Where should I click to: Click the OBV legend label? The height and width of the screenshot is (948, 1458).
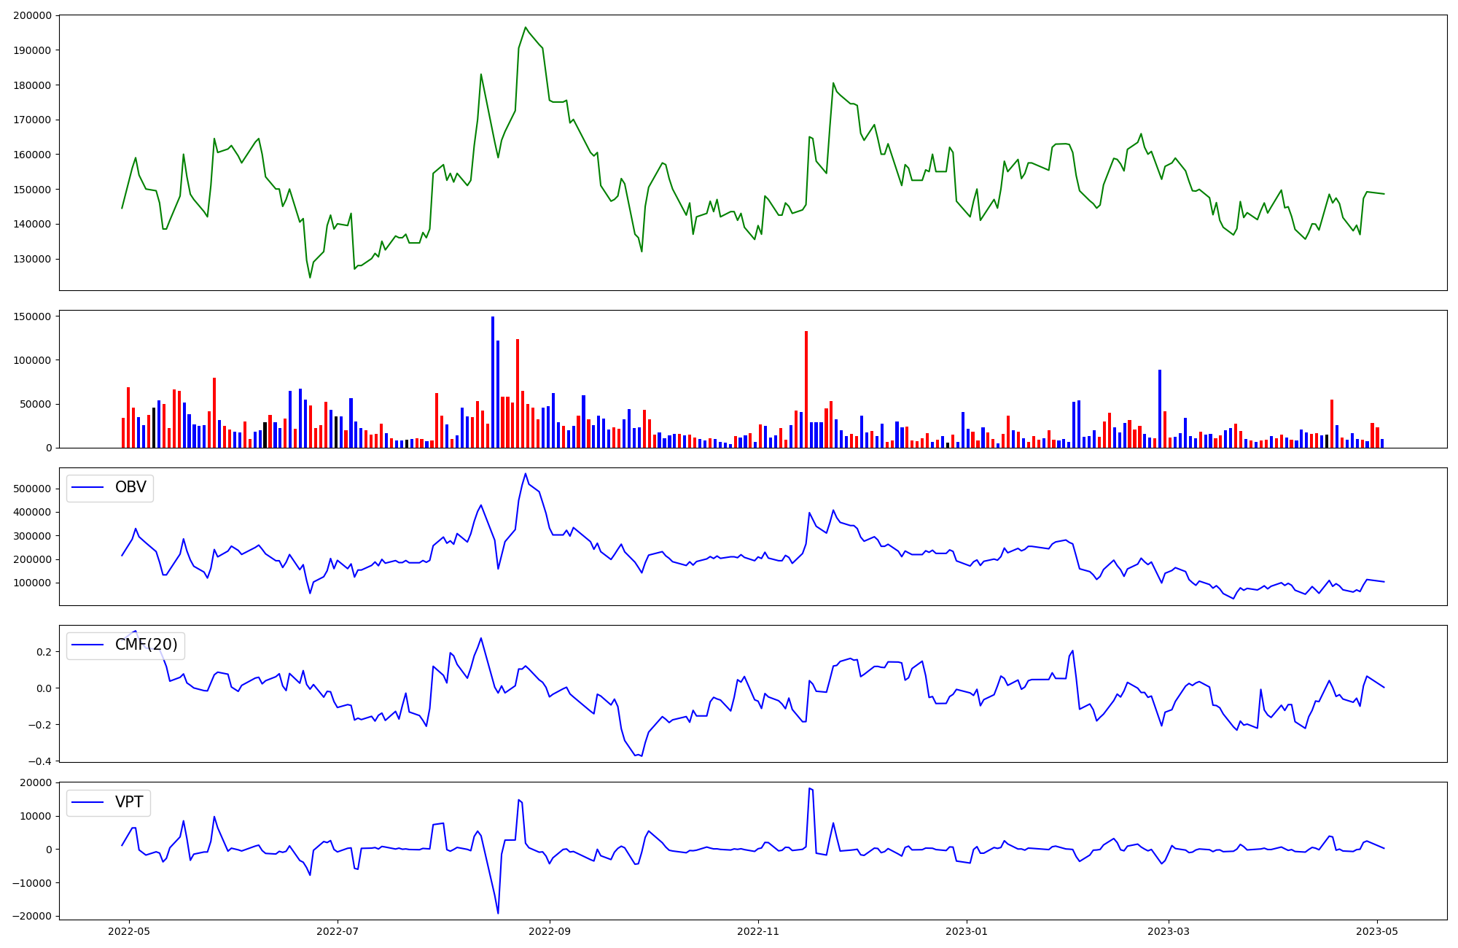[x=130, y=487]
